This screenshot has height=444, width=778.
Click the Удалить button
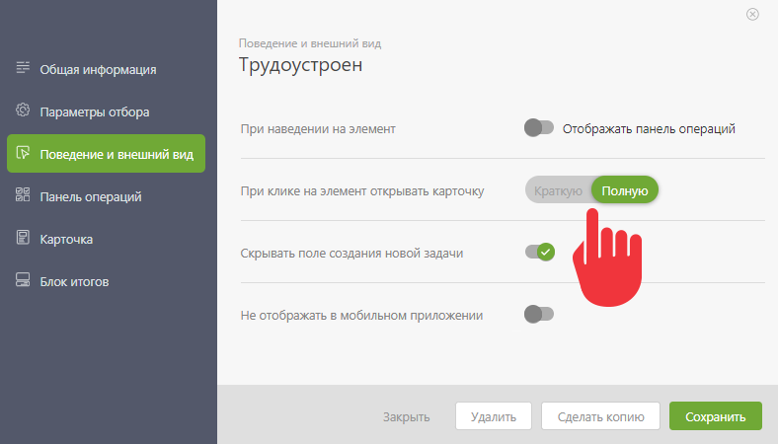coord(494,416)
